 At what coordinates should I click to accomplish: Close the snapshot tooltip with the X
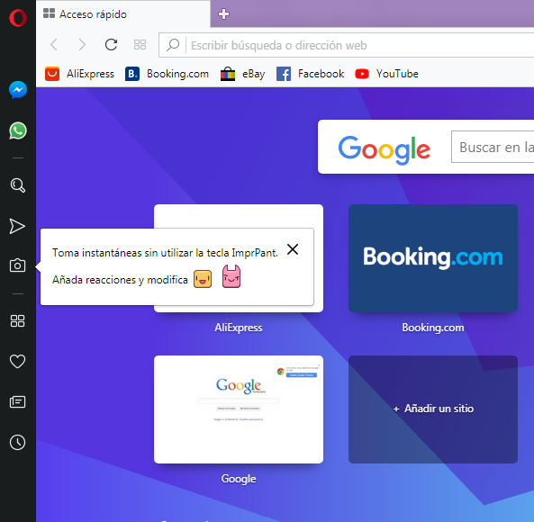coord(293,249)
